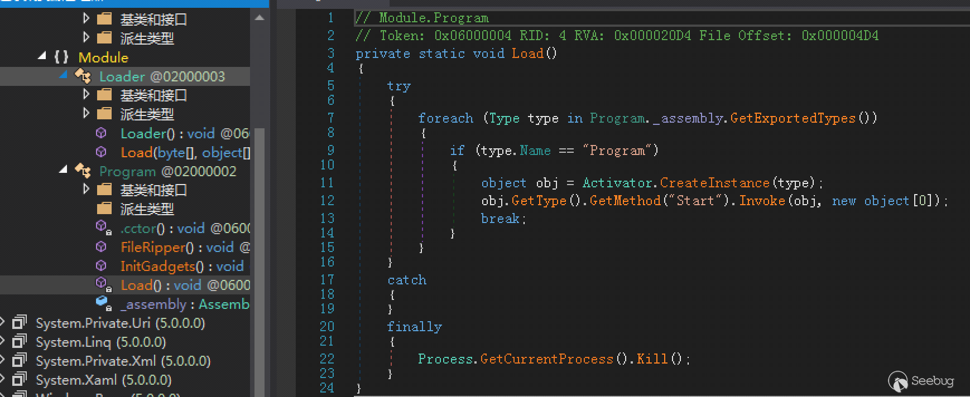This screenshot has width=970, height=397.
Task: Click folder icon of 基类和接口 under Program
Action: [104, 190]
